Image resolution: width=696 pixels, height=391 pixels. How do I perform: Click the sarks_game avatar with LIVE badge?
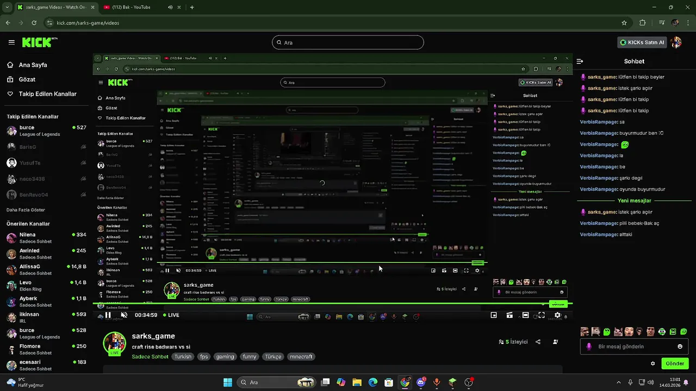(114, 343)
